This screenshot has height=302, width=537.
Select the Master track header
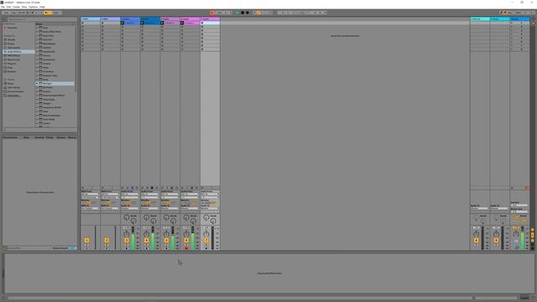coord(519,18)
